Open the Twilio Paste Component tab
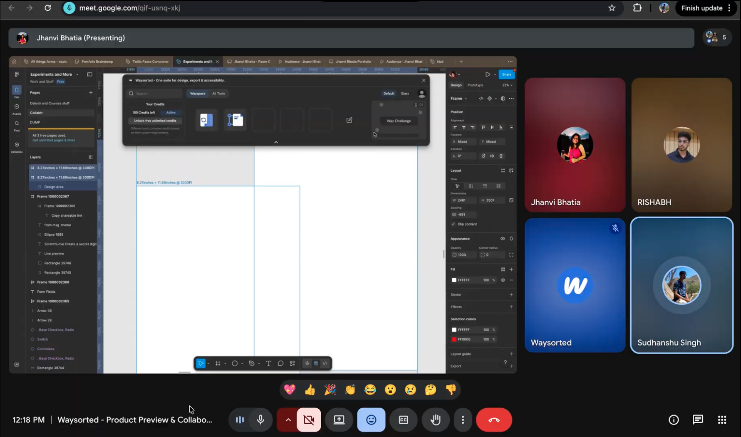Screen dimensions: 741x437 point(147,62)
